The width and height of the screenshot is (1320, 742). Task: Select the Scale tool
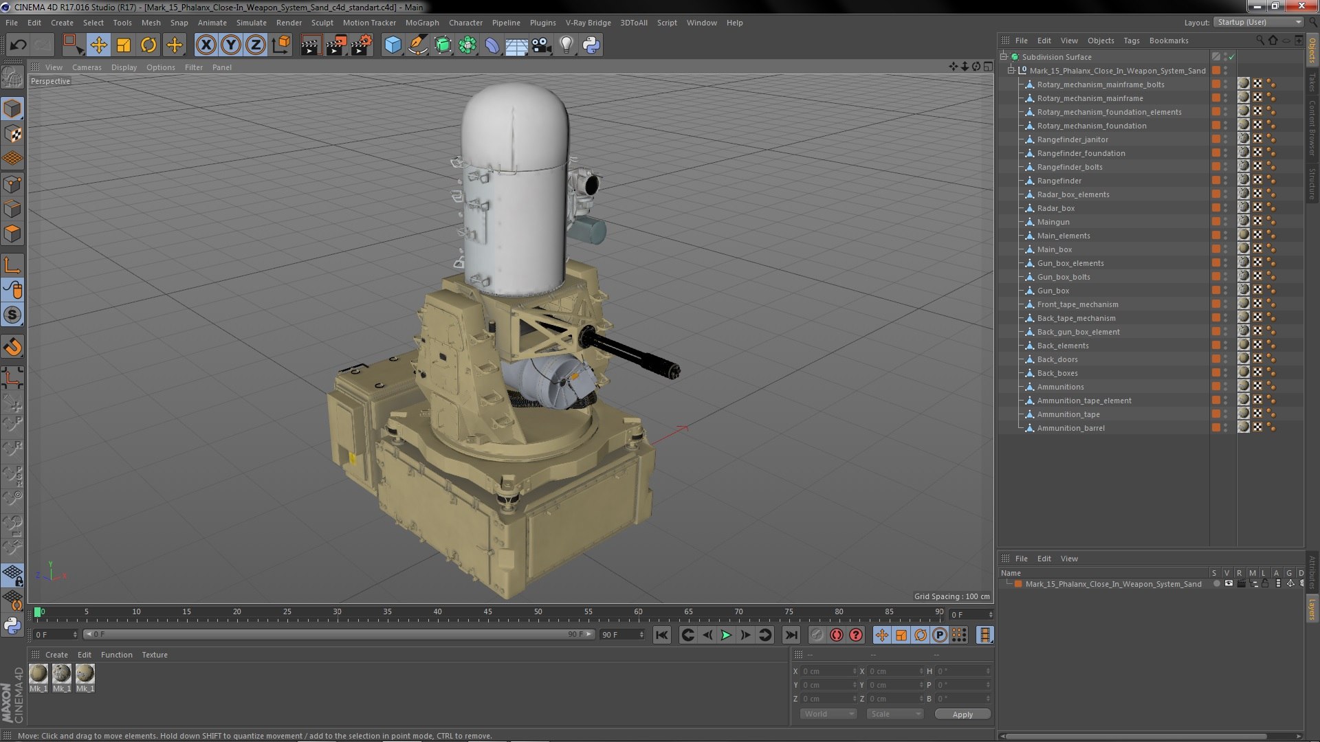click(124, 45)
